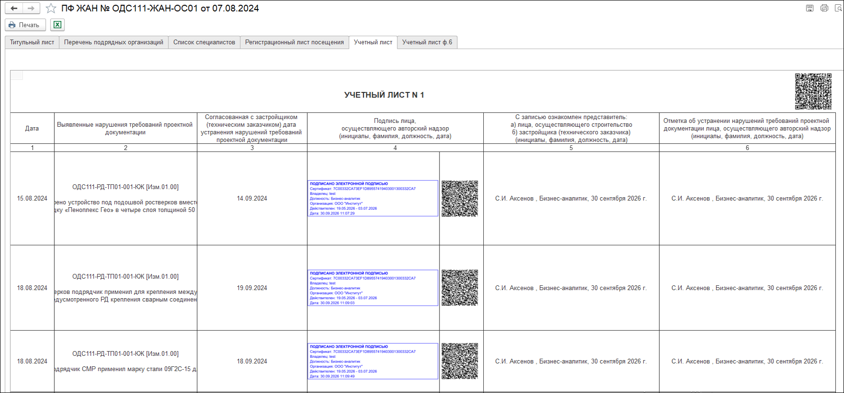
Task: Click the QR code in the third row
Action: (459, 361)
